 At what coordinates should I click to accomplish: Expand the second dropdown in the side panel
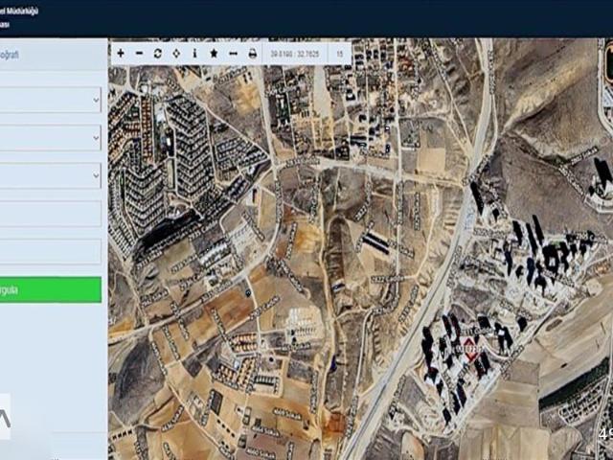[x=50, y=137]
